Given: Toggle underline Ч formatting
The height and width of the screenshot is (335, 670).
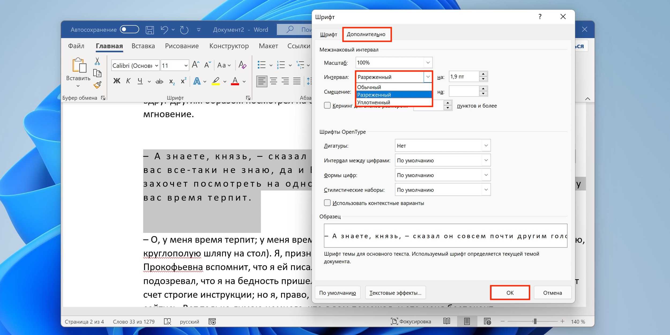Looking at the screenshot, I should pyautogui.click(x=140, y=81).
